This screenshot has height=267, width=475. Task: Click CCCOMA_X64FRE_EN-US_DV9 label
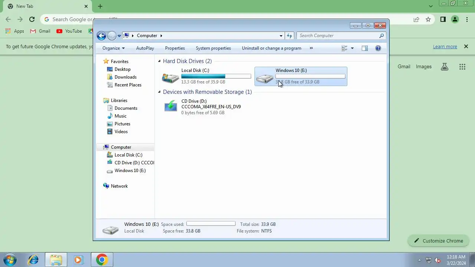point(211,107)
